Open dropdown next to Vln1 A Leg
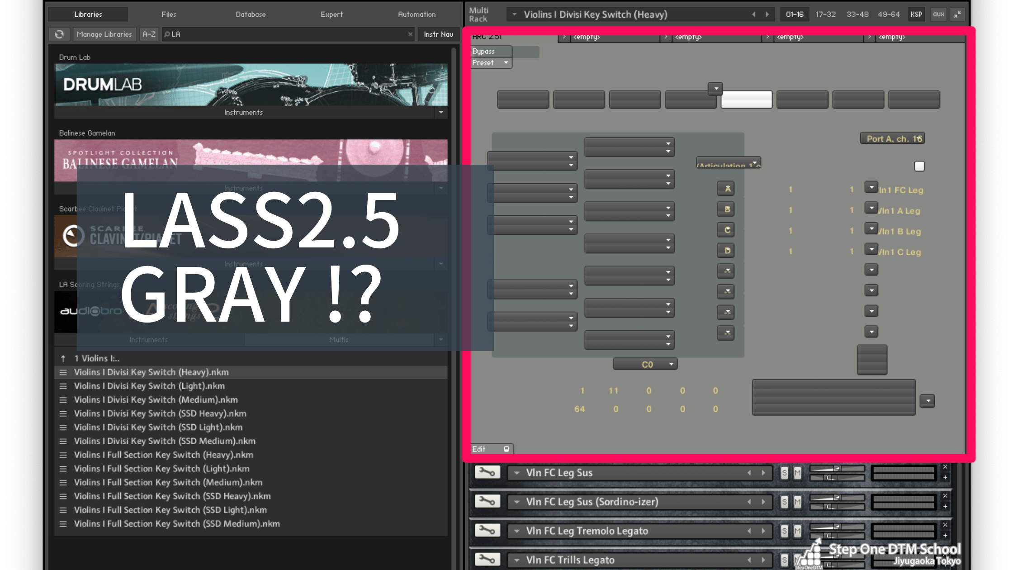The height and width of the screenshot is (570, 1013). click(871, 208)
